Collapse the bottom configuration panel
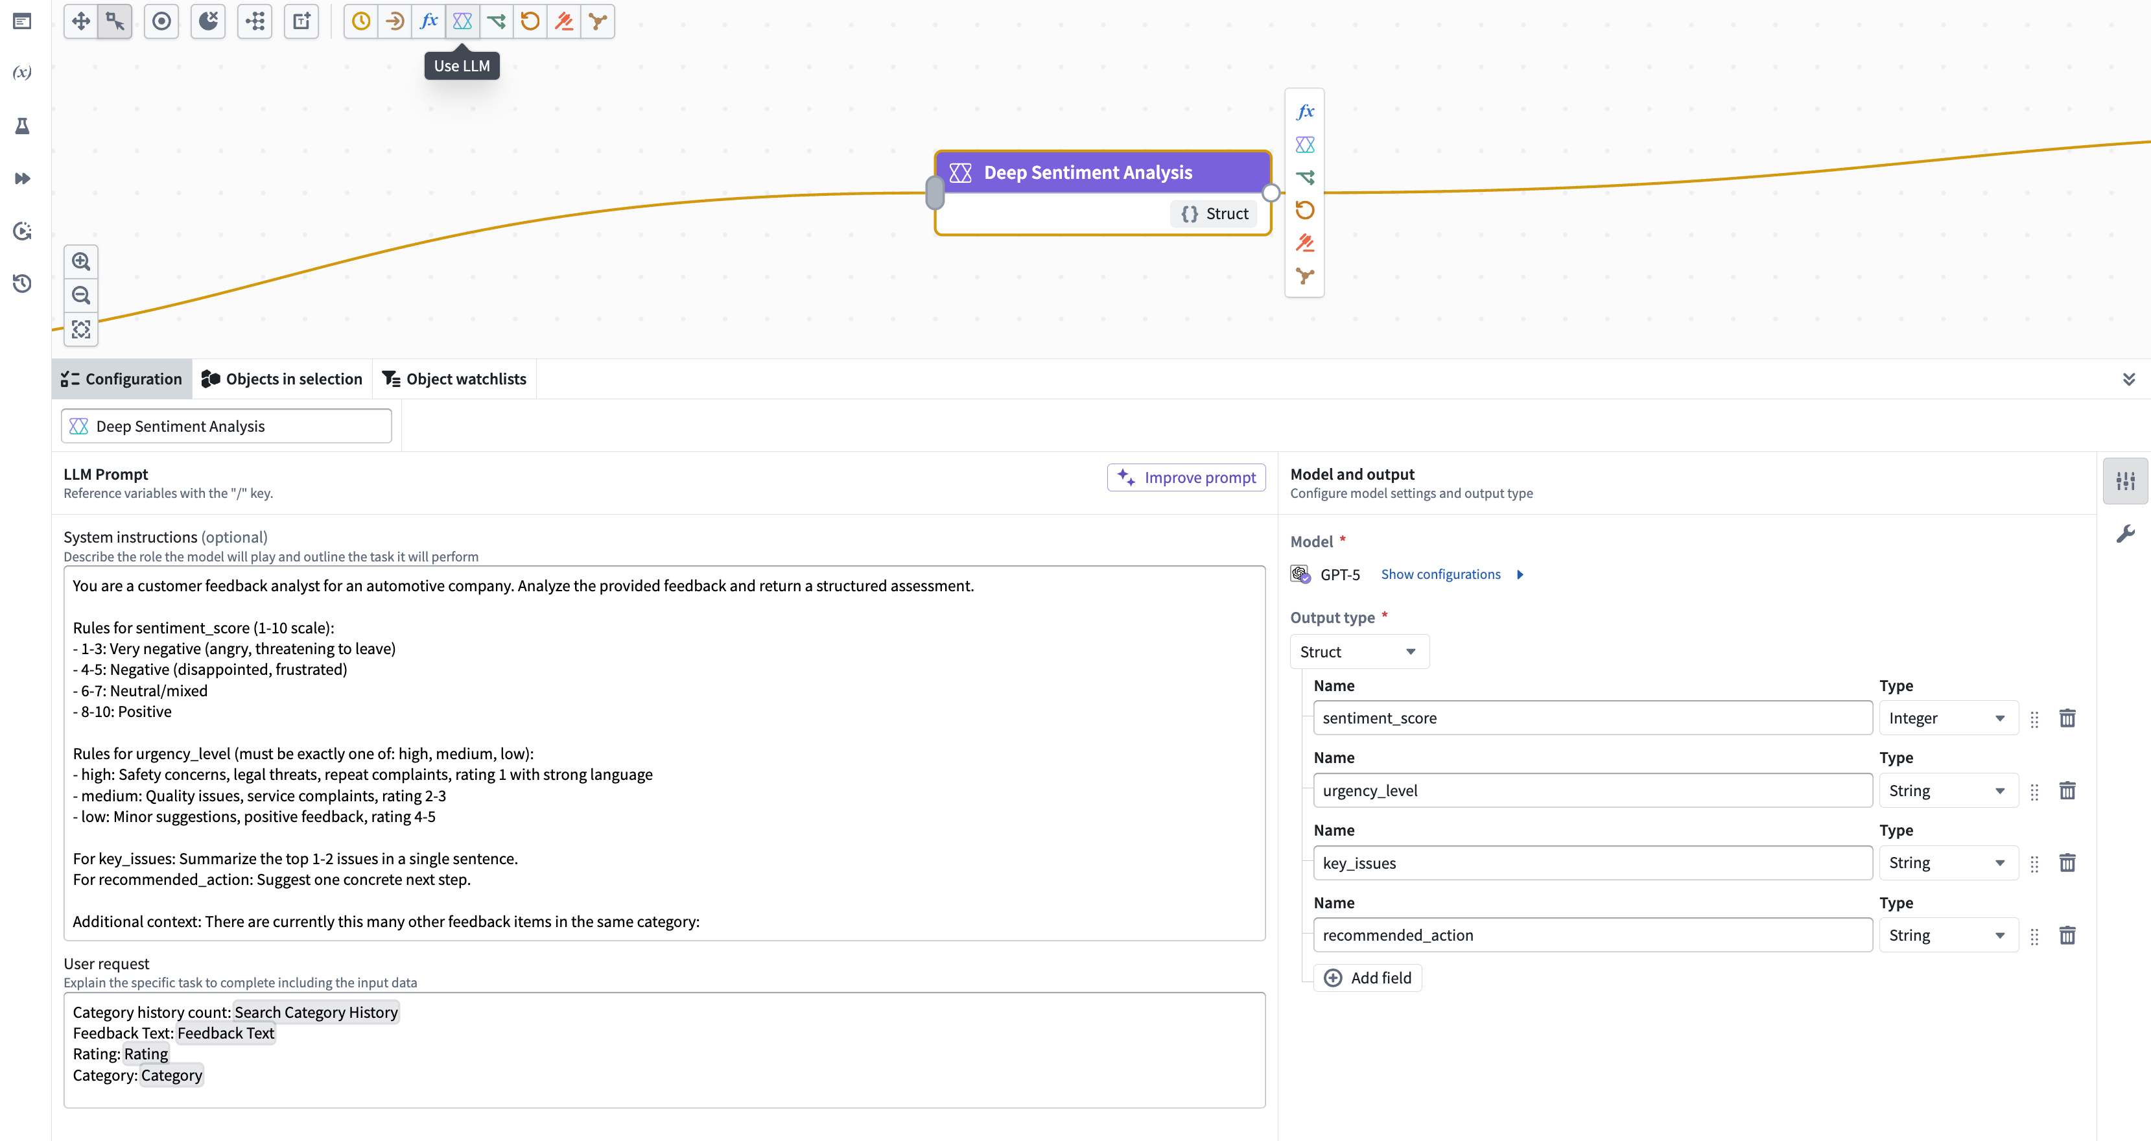 point(2128,379)
